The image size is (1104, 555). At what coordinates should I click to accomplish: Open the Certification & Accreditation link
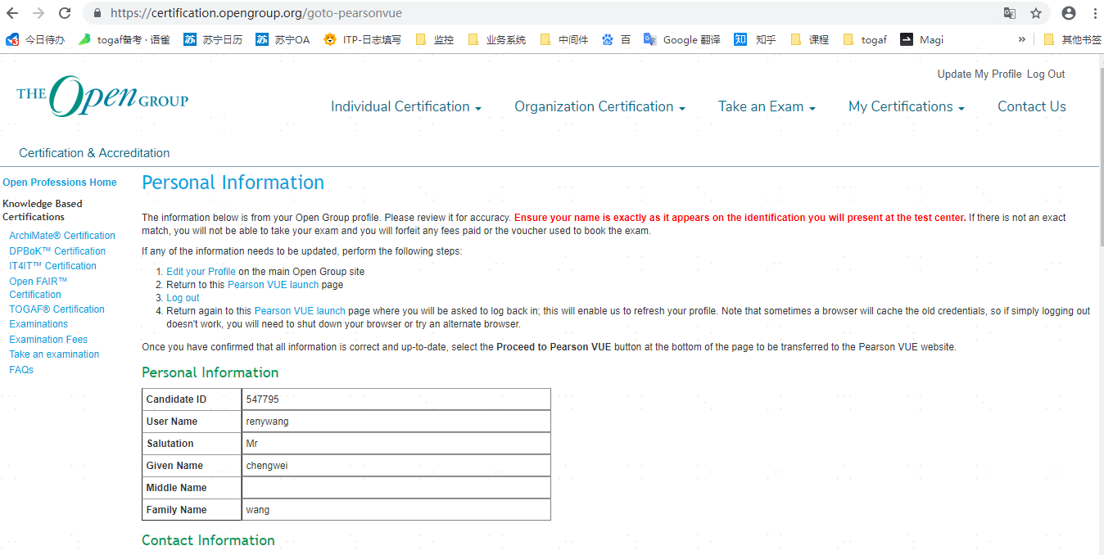[x=94, y=153]
